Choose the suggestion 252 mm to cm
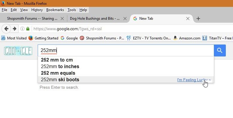 point(126,60)
